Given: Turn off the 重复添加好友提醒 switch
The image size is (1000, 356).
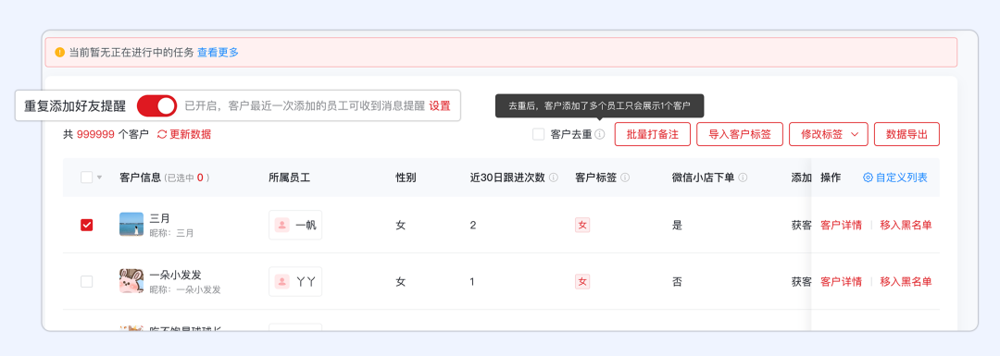Looking at the screenshot, I should point(156,105).
